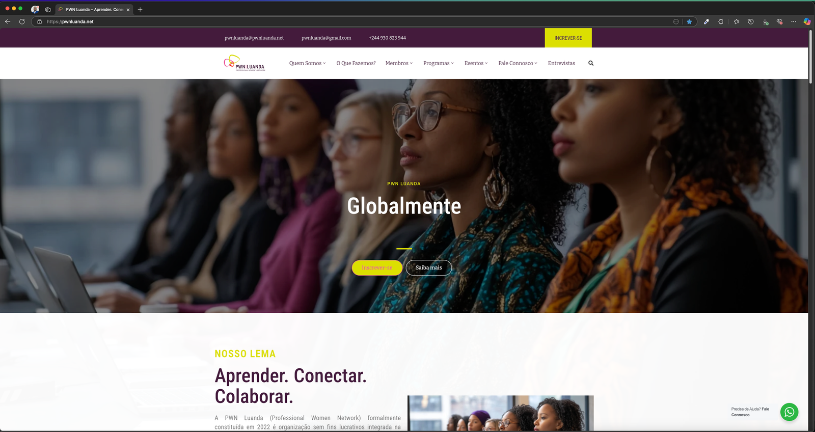Click the Saiba mais button
The image size is (815, 432).
point(428,267)
